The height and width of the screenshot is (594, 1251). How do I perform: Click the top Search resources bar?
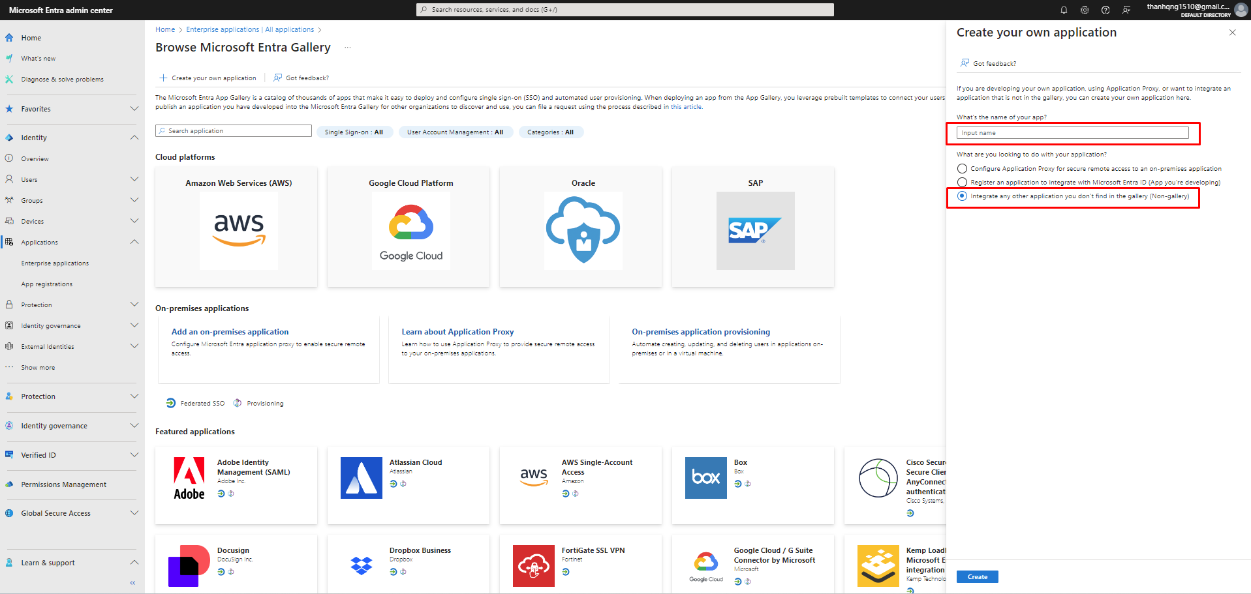[625, 10]
